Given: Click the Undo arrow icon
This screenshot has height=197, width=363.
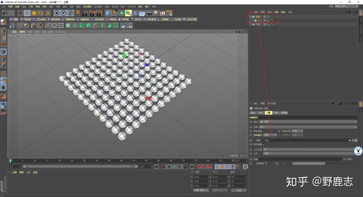Looking at the screenshot, I should coord(5,13).
